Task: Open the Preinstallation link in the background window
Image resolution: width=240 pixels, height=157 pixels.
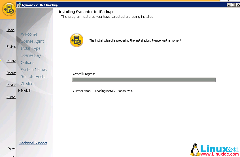Action: coord(11,47)
